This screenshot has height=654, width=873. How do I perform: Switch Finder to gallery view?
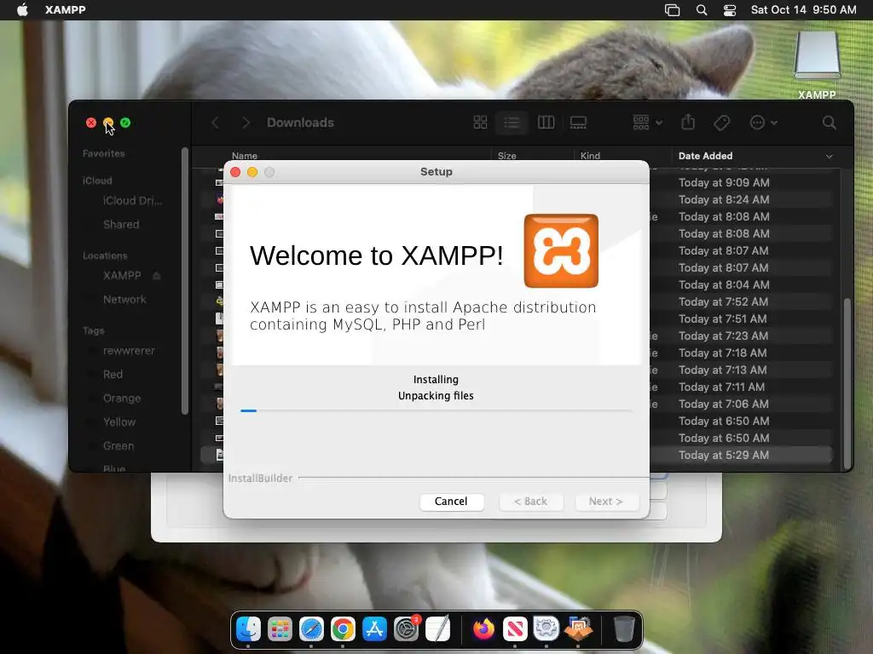(x=578, y=123)
